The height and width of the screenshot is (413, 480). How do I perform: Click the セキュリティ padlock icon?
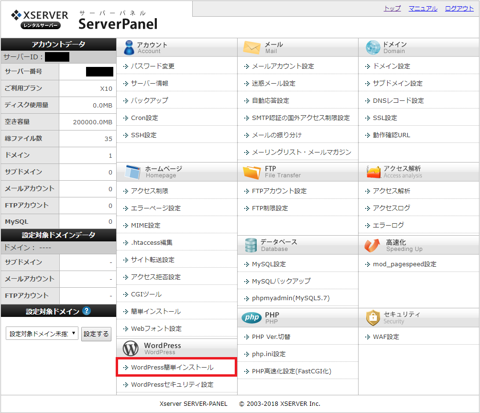point(373,317)
